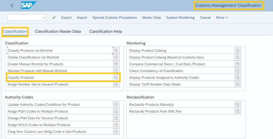
Task: Open Maintain Products with Manual Worklist
Action: (60, 71)
